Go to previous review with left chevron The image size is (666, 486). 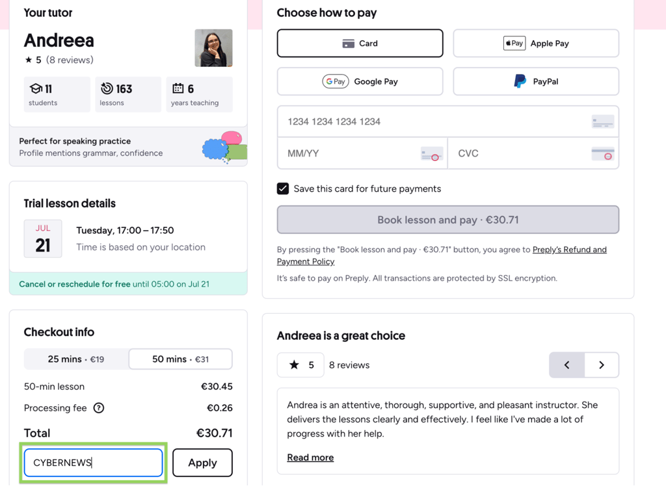click(566, 365)
